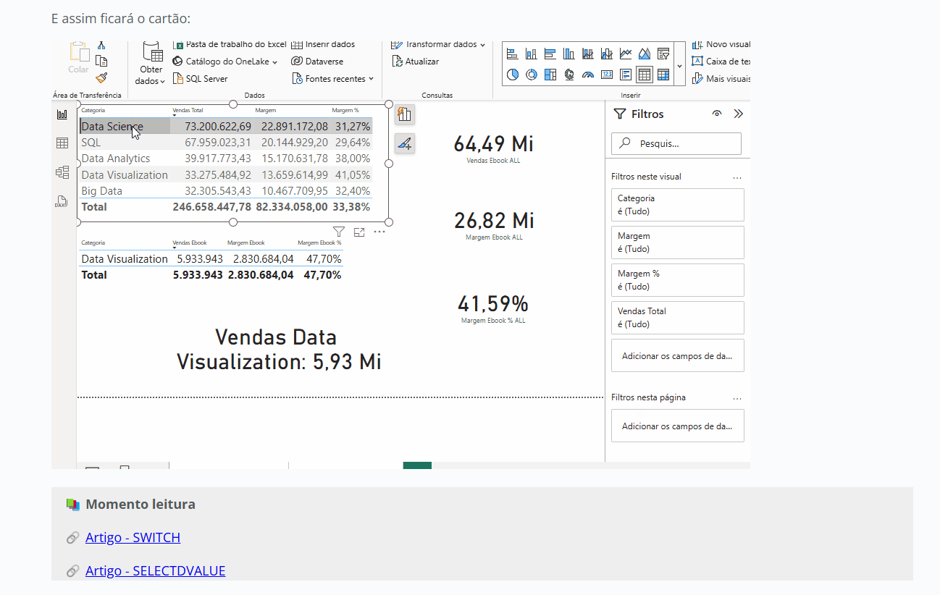This screenshot has width=940, height=595.
Task: Select the treemap visual
Action: [x=550, y=74]
